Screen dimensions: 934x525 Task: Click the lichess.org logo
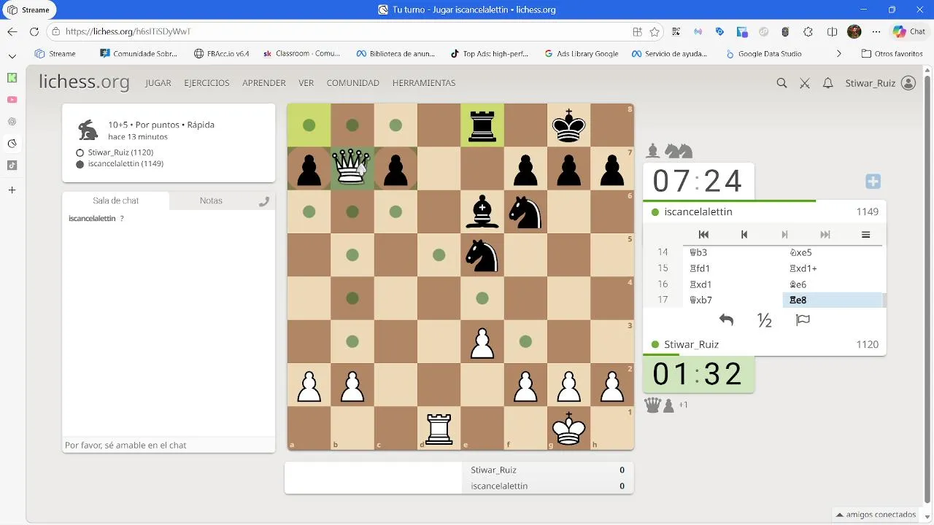[x=84, y=82]
